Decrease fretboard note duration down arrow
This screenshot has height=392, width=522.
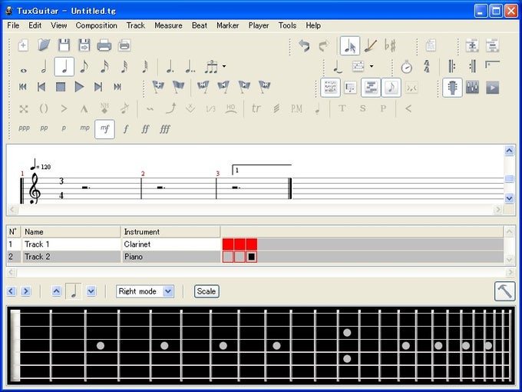(x=91, y=291)
